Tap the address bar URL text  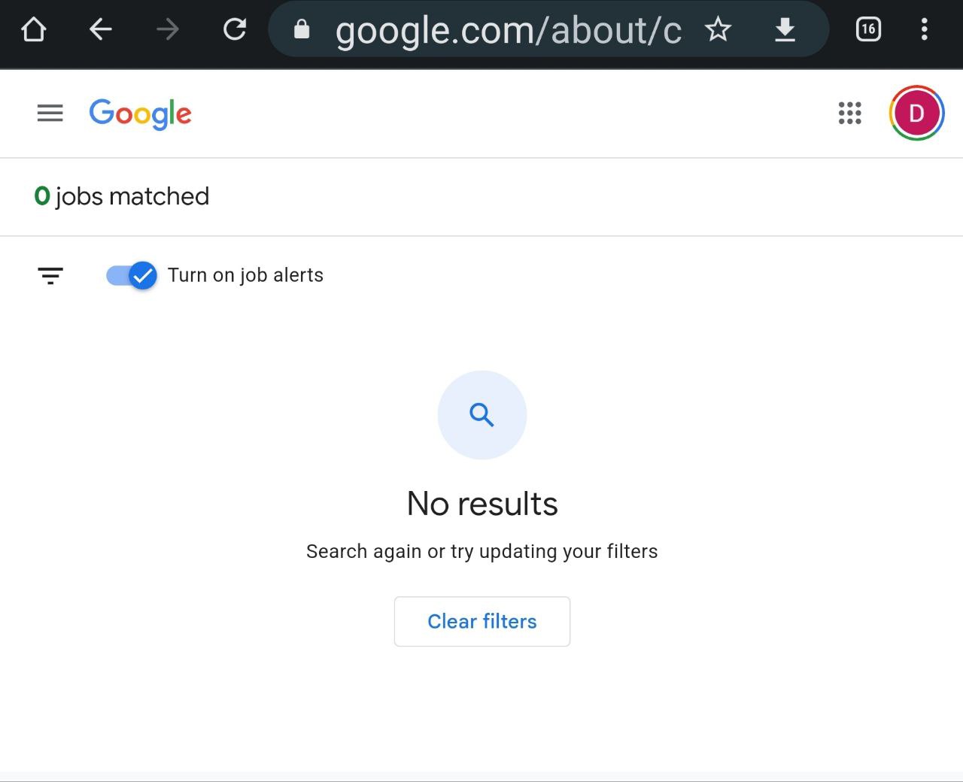coord(509,30)
